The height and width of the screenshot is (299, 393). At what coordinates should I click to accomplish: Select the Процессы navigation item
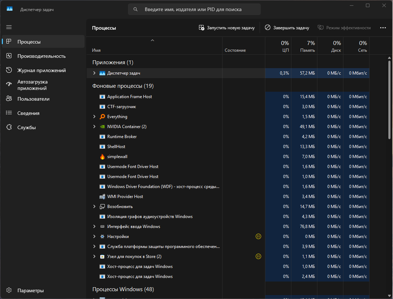pos(43,42)
